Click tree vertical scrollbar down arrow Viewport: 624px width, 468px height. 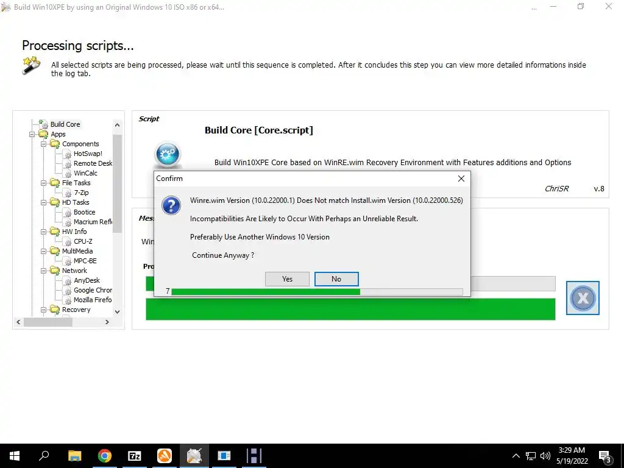pyautogui.click(x=117, y=312)
